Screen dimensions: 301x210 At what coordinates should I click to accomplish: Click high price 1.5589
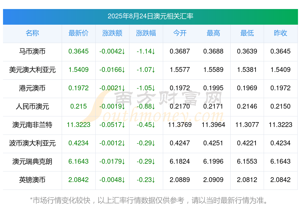(x=213, y=70)
